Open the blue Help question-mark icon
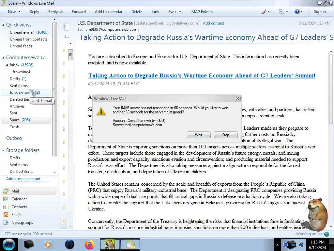334x251 pixels. coord(297,12)
